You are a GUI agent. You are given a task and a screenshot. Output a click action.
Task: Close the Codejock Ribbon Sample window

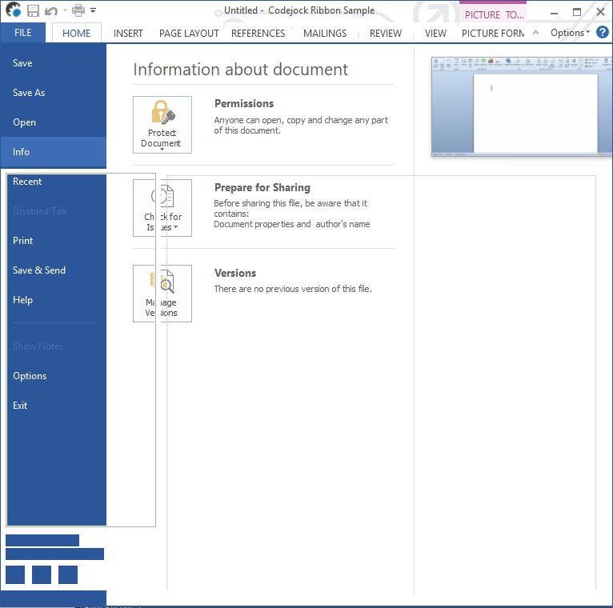coord(600,12)
